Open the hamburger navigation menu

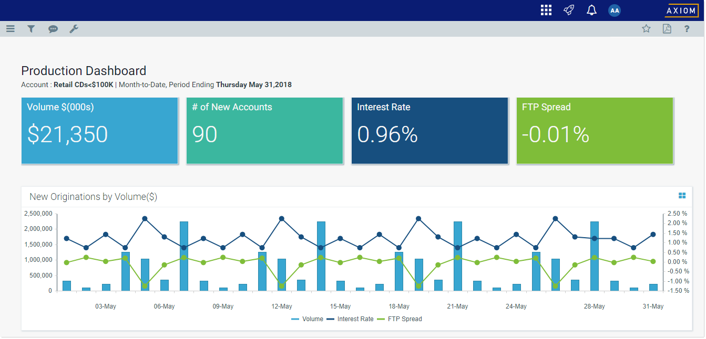click(x=11, y=29)
